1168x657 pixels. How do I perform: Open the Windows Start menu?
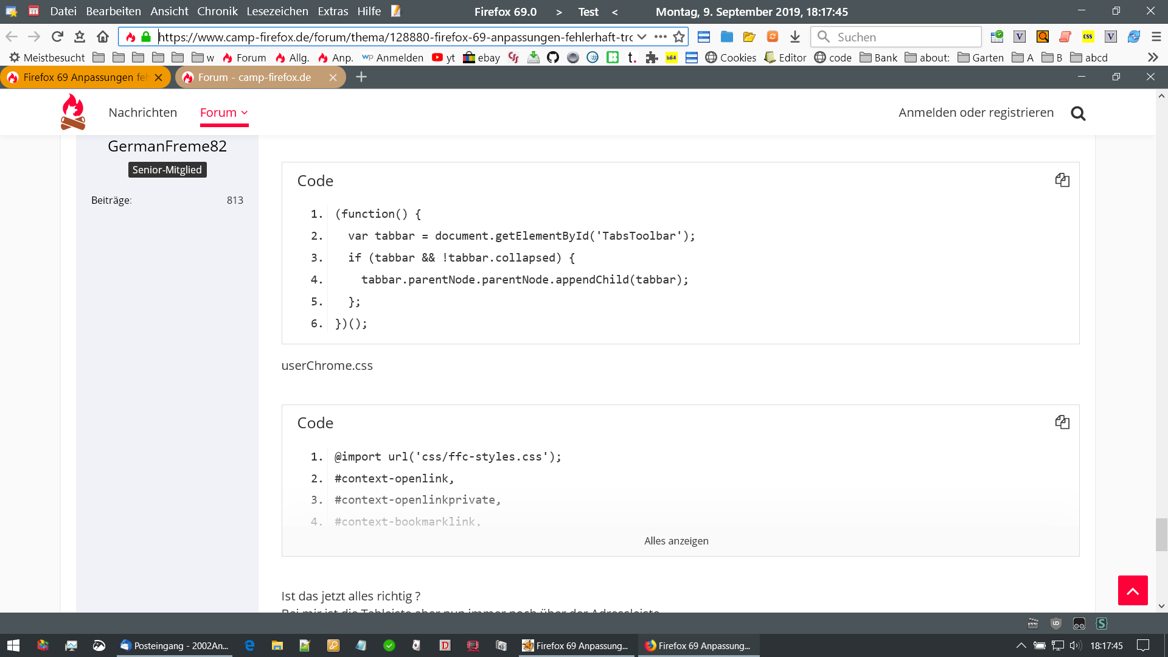[13, 645]
